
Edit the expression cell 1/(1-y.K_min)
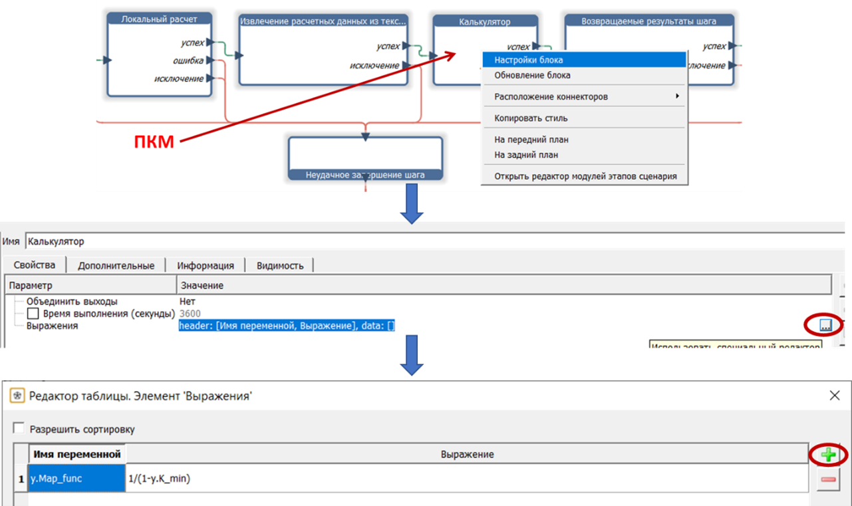pyautogui.click(x=468, y=478)
